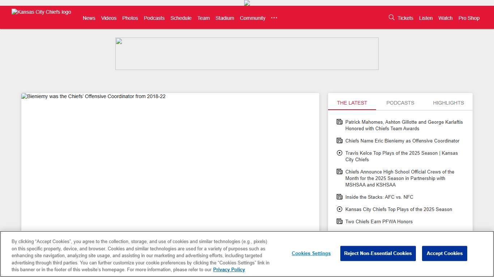Click article icon beside High School Official Crews
The image size is (494, 277).
[x=339, y=172]
